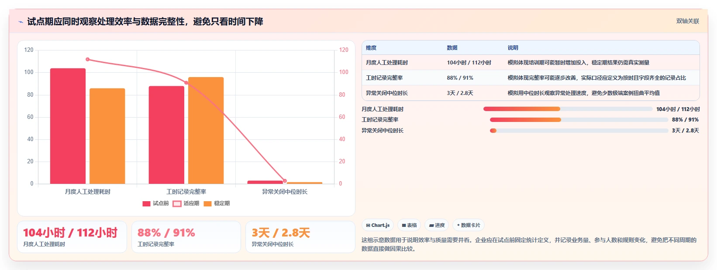Click the red 试点前 bar for 异常关闭中位时长
Screen dimensions: 717x270
(265, 182)
